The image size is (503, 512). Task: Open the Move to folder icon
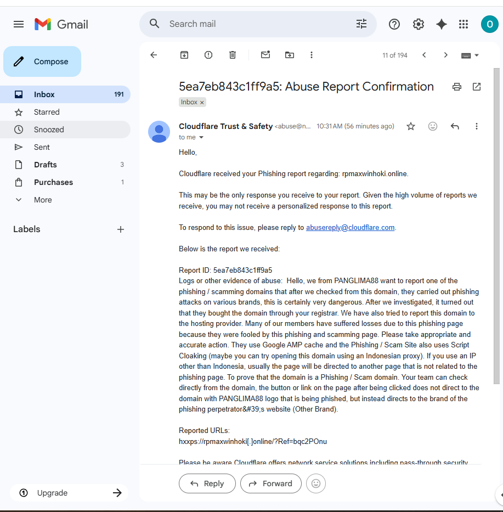click(290, 55)
